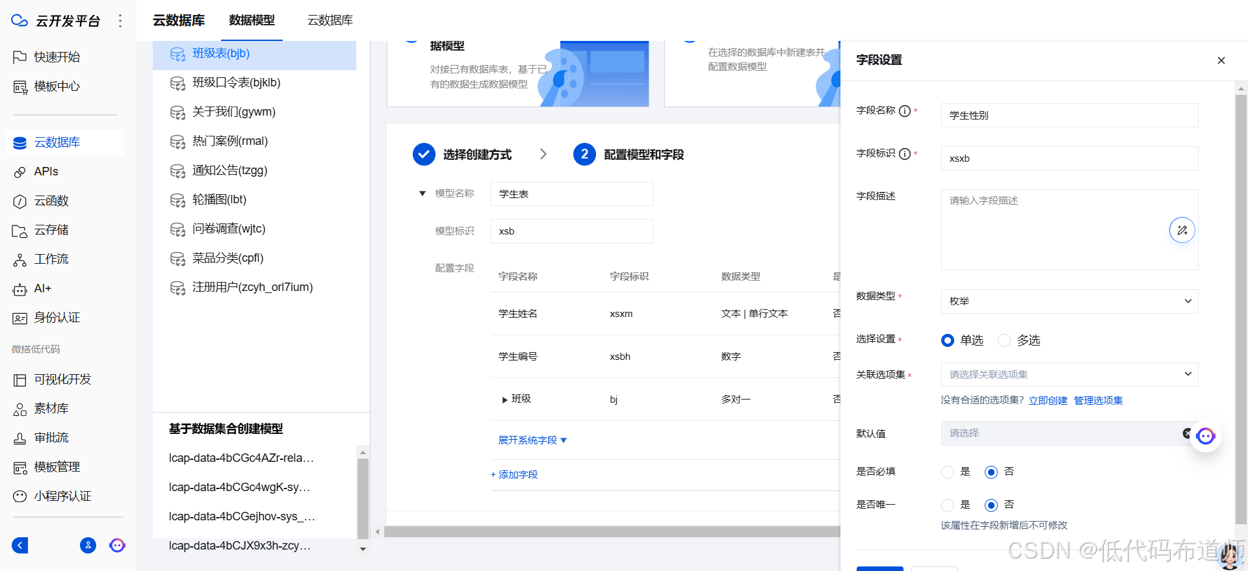The height and width of the screenshot is (571, 1248).
Task: Click the horizontal scrollbar under field table
Action: click(612, 532)
